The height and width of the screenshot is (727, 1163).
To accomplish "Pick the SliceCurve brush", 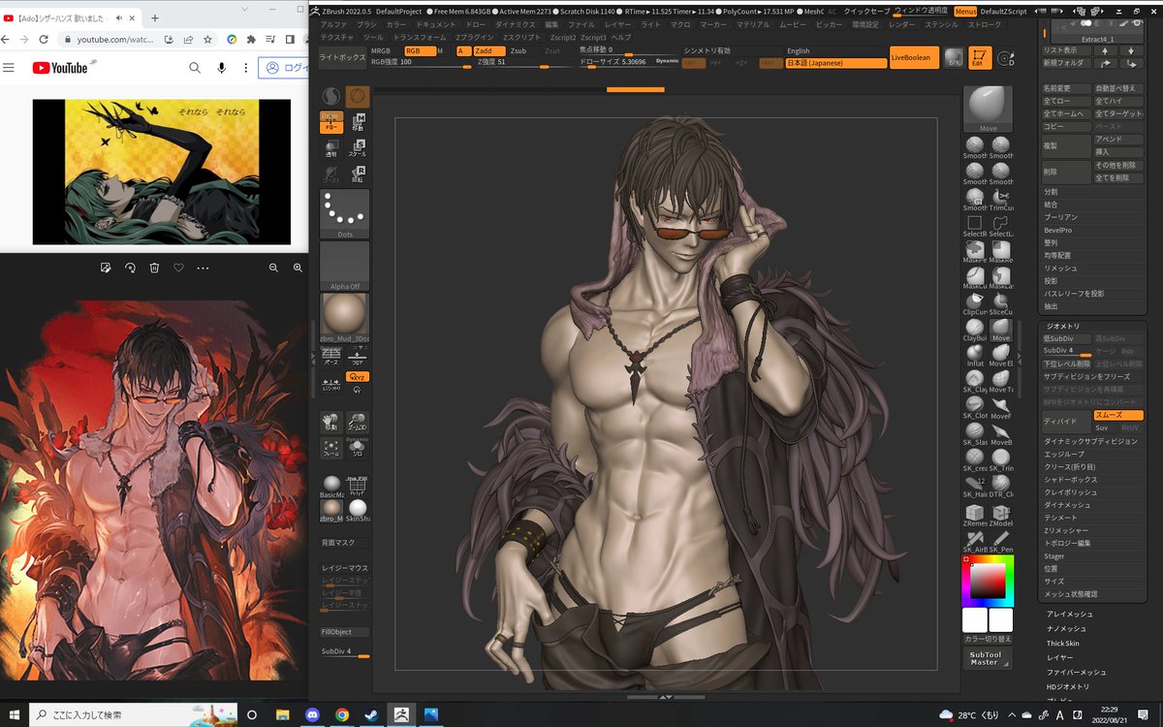I will tap(1001, 303).
